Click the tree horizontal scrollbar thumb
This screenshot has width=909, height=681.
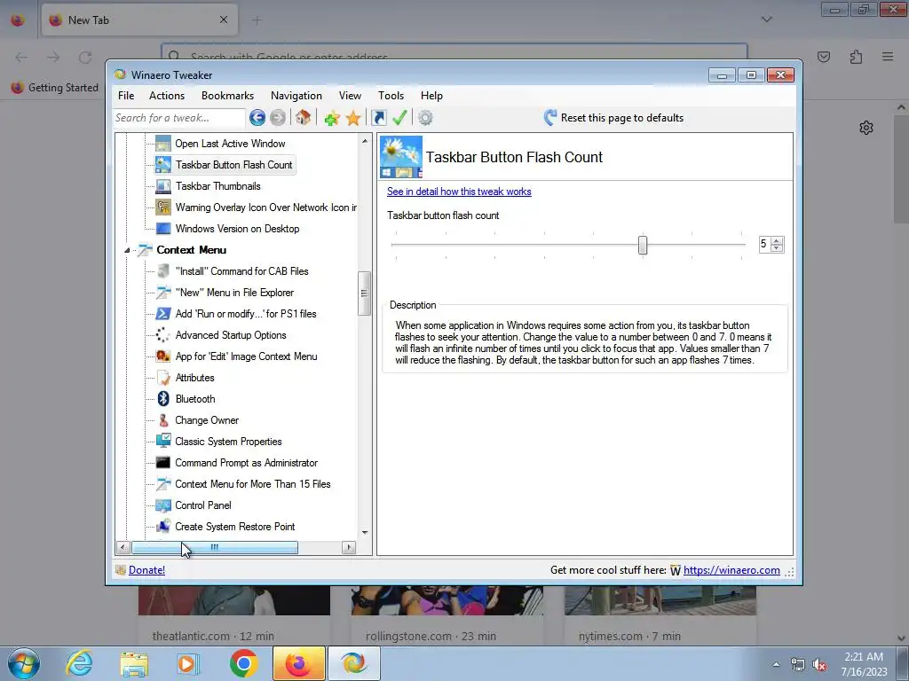[x=215, y=547]
